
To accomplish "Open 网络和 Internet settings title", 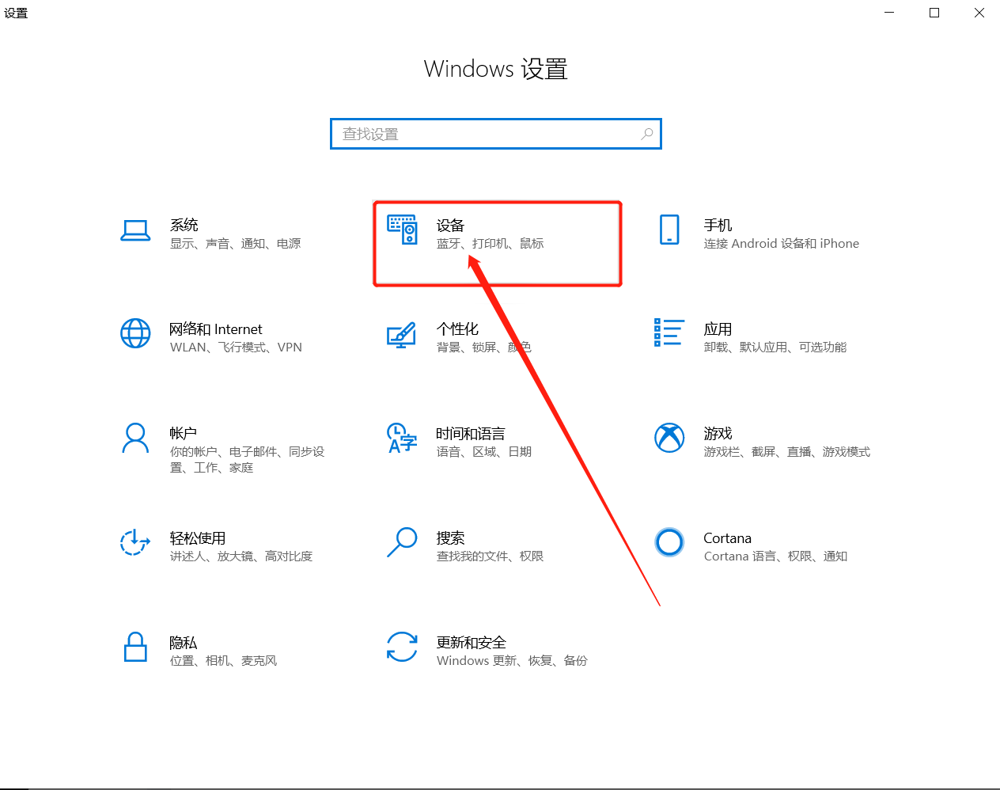I will pyautogui.click(x=216, y=329).
